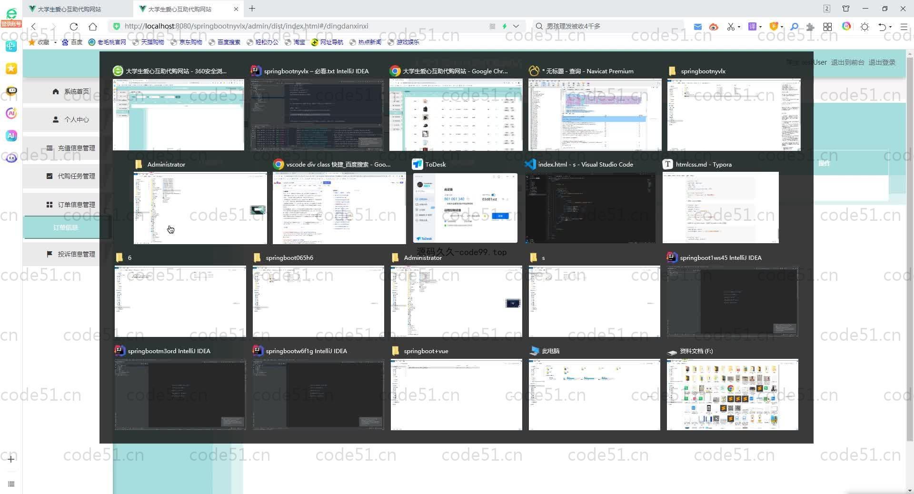Reload the page with the refresh icon
Image resolution: width=914 pixels, height=494 pixels.
pos(73,27)
